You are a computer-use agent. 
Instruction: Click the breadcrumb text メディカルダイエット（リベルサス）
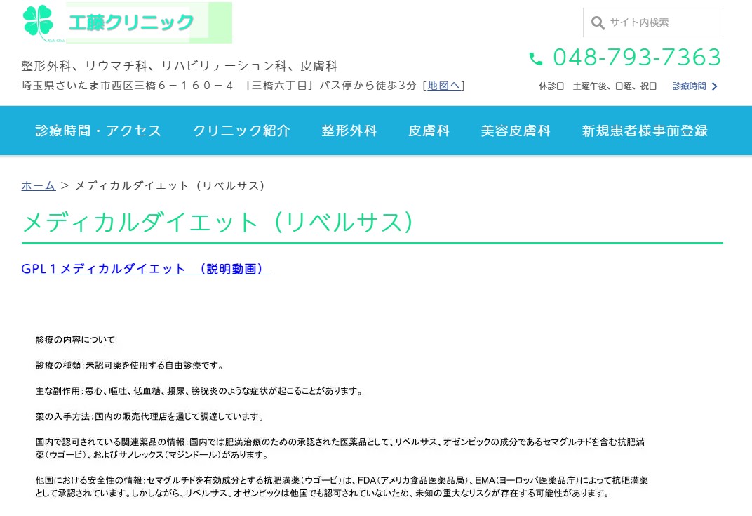(170, 186)
